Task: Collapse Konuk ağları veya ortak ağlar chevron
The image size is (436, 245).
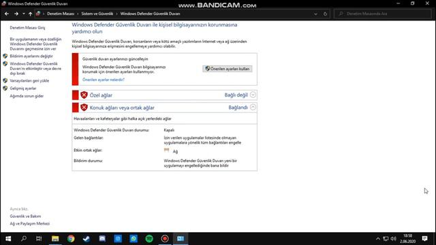Action: [x=253, y=108]
